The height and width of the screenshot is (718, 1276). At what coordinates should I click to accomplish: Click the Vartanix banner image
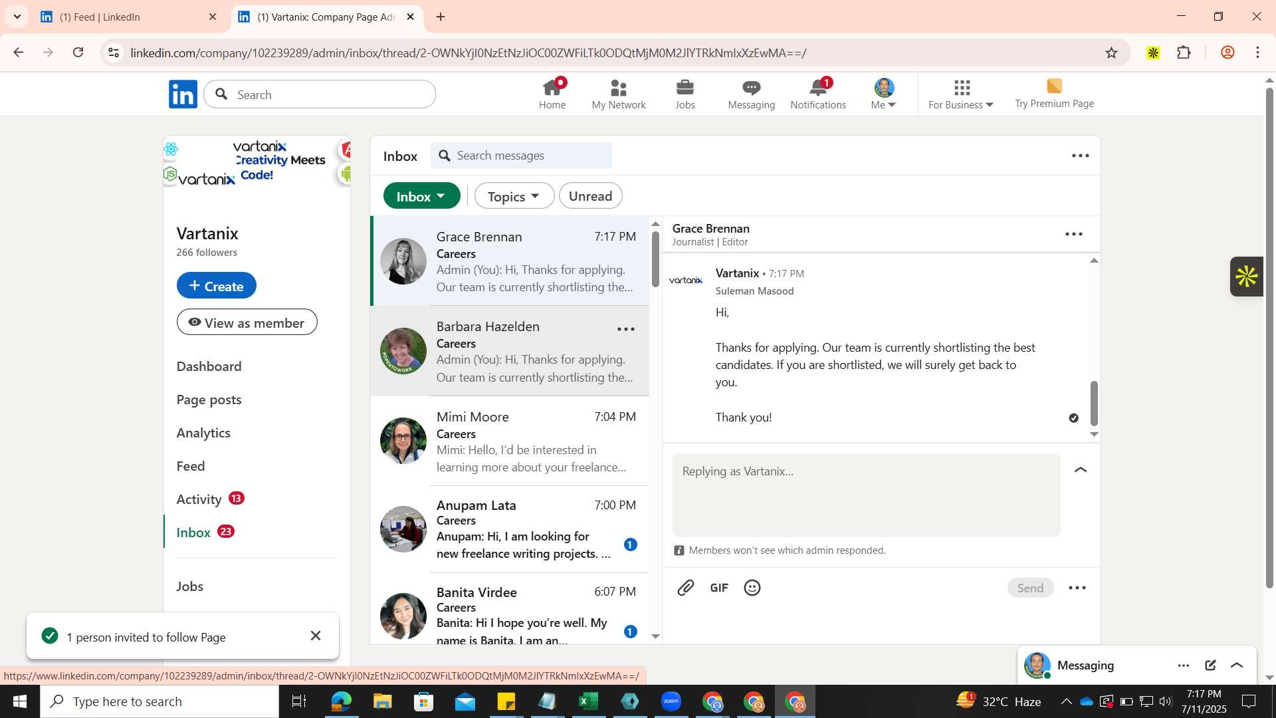coord(257,162)
